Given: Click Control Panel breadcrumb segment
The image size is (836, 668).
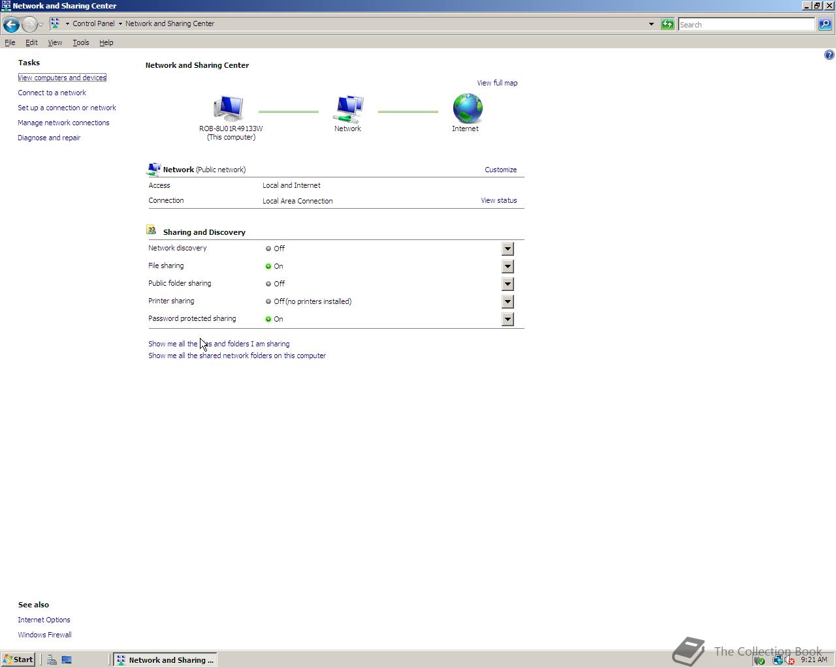Looking at the screenshot, I should tap(93, 23).
